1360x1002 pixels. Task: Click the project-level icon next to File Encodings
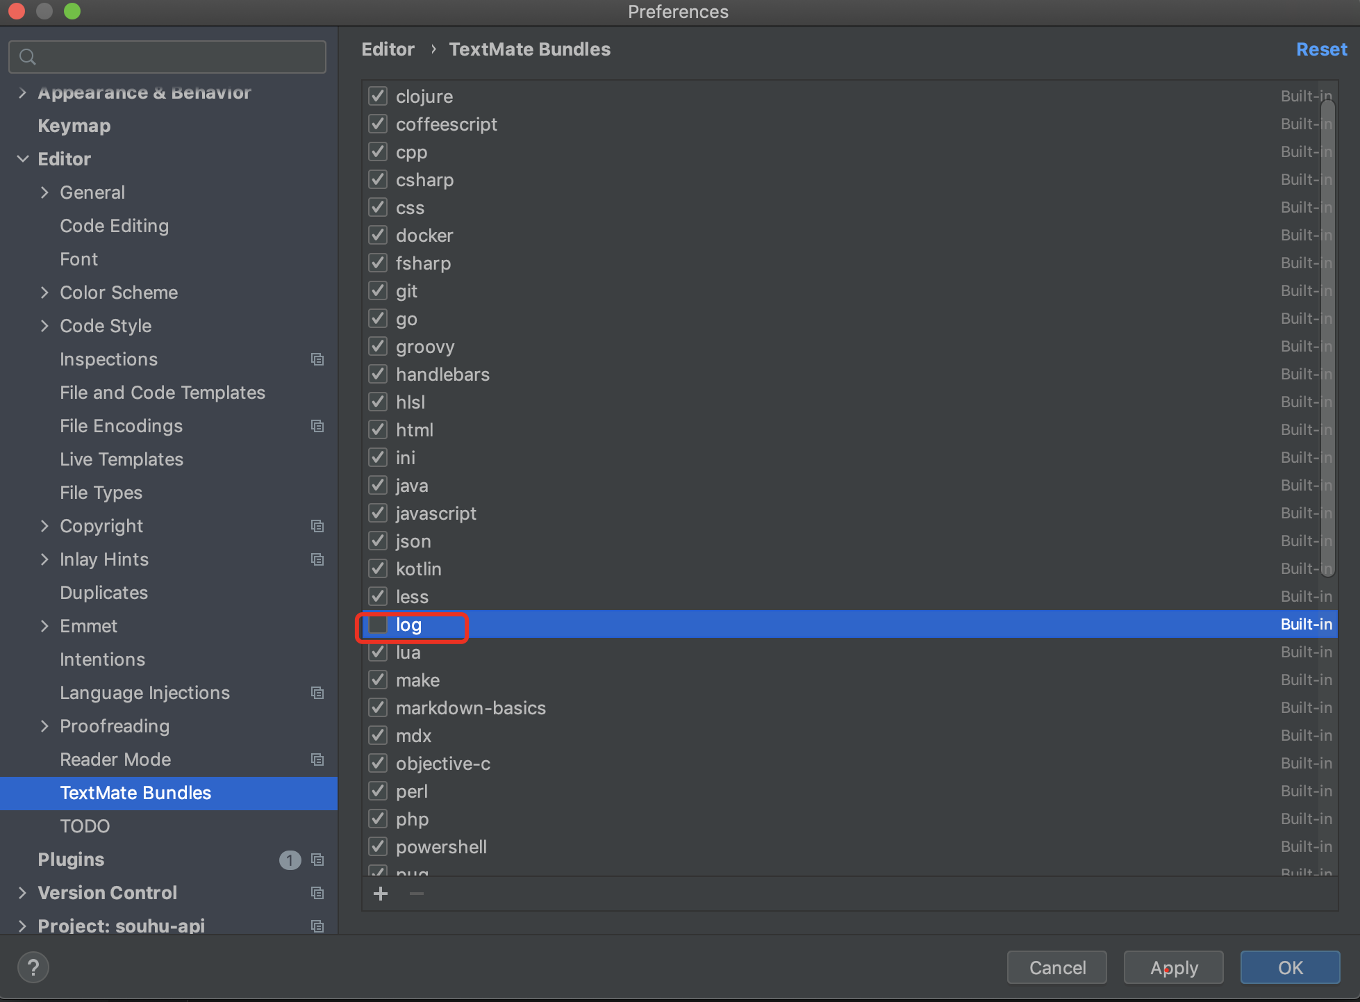317,426
